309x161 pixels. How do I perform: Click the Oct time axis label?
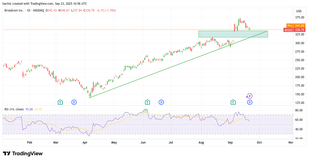coord(259,143)
